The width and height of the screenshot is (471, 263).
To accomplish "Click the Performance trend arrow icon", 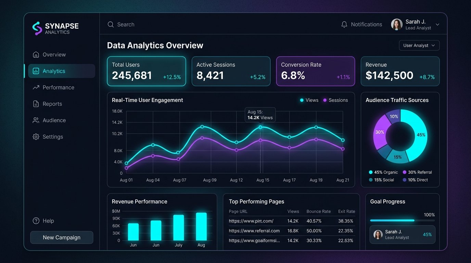I will [36, 87].
